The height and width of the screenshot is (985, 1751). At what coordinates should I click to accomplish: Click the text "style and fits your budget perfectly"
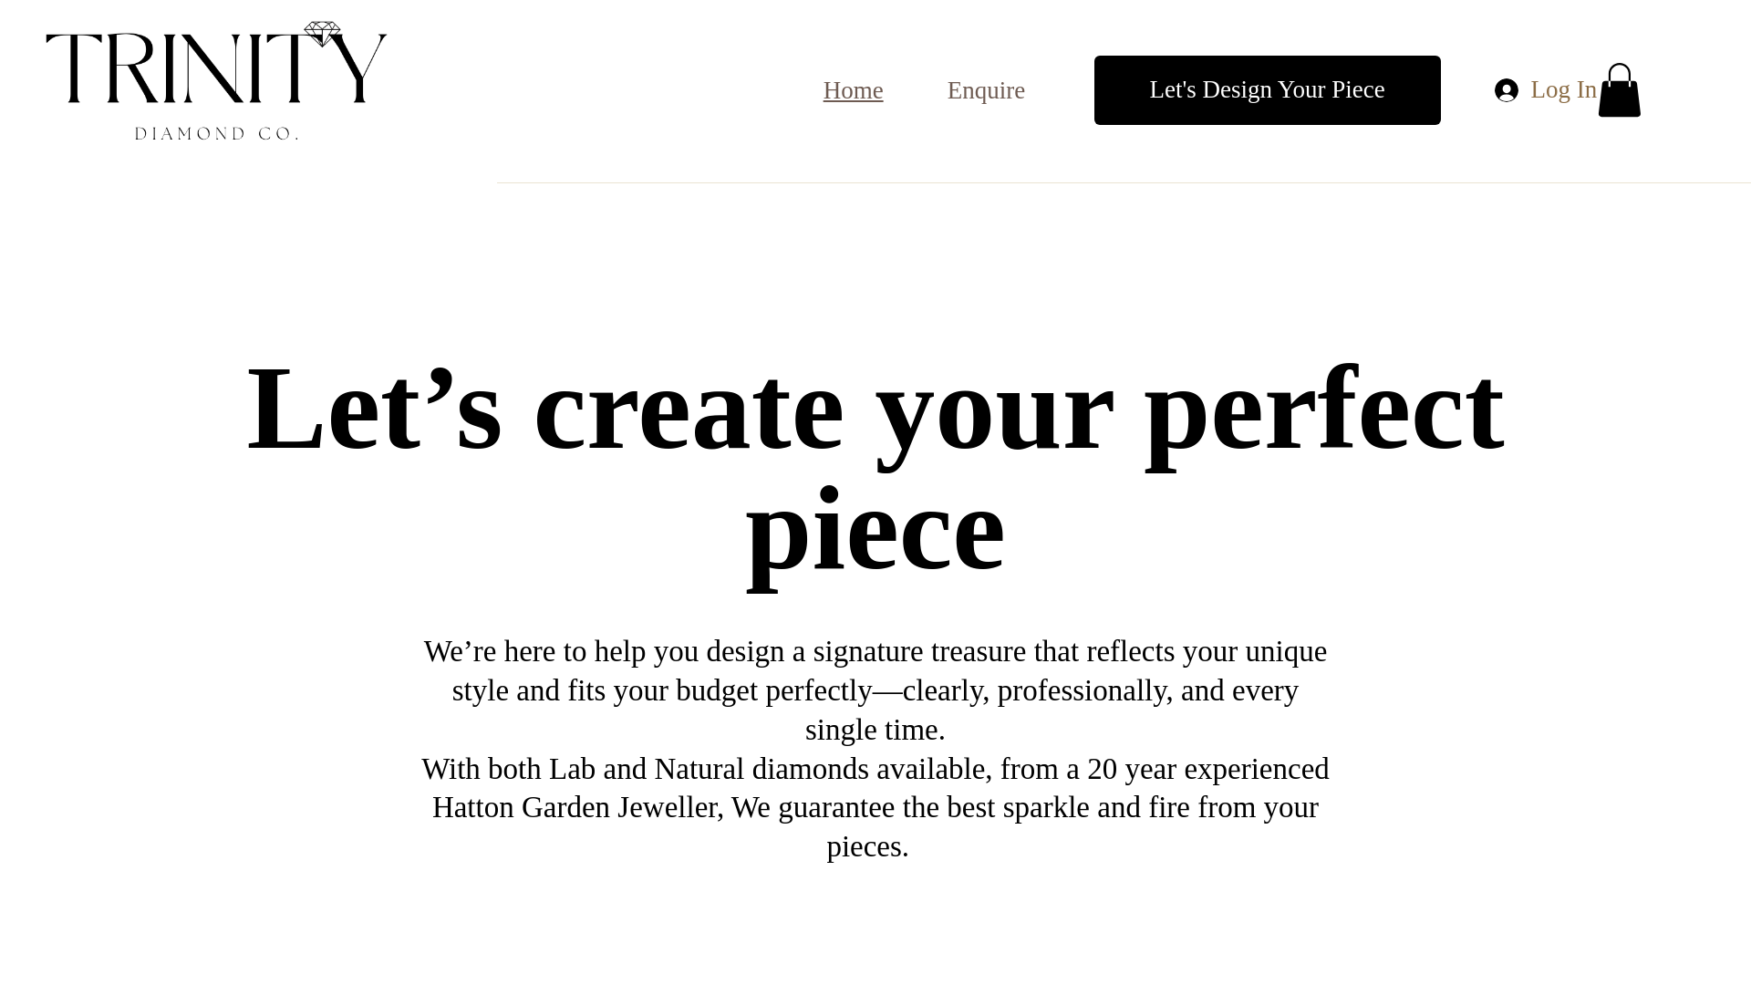(662, 690)
